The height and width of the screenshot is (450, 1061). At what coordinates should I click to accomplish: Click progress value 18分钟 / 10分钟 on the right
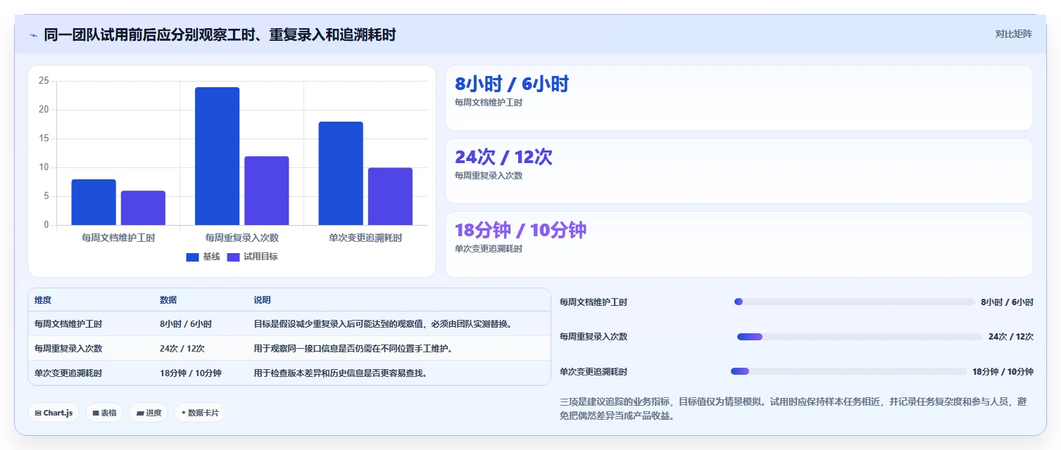click(x=1003, y=372)
